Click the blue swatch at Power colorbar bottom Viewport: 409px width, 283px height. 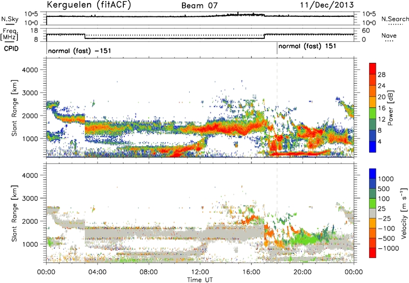coord(373,147)
